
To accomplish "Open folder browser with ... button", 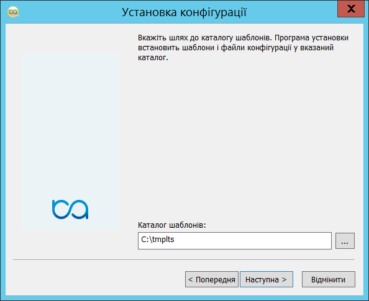I will (345, 241).
